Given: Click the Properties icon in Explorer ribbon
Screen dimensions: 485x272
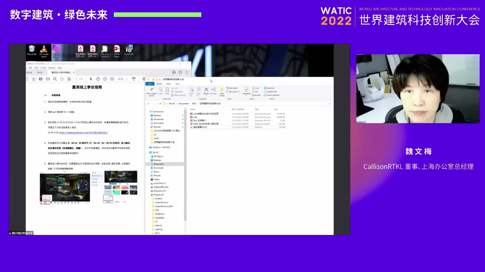Looking at the screenshot, I should click(x=246, y=90).
